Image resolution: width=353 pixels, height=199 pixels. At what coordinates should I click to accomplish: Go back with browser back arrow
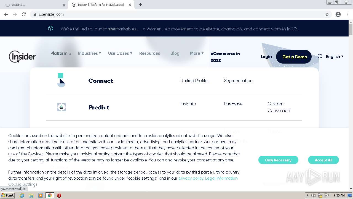(6, 14)
